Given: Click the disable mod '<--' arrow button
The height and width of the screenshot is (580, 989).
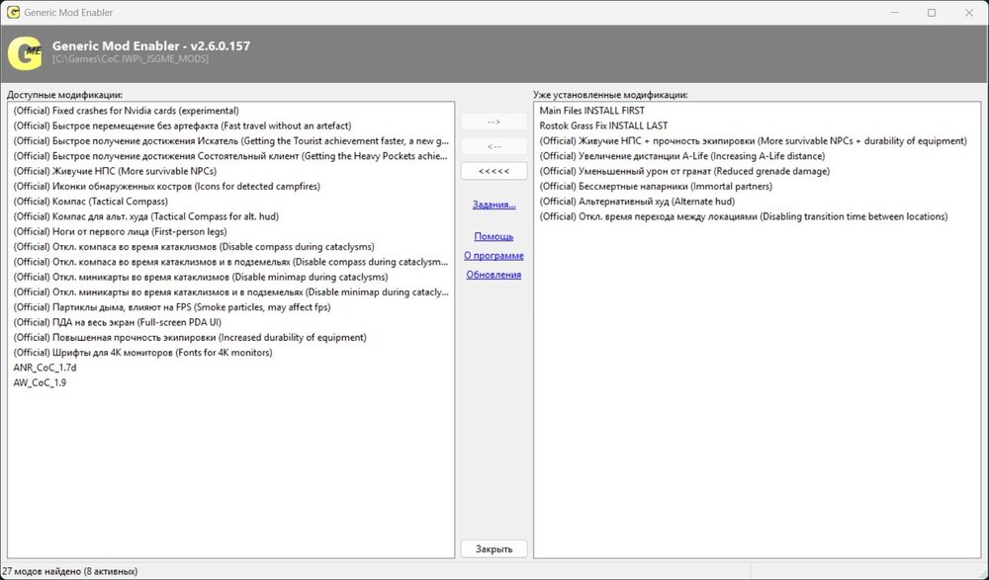Looking at the screenshot, I should [x=494, y=146].
